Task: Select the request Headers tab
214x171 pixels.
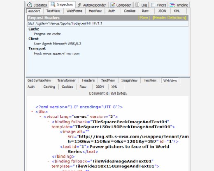Action: point(34,11)
